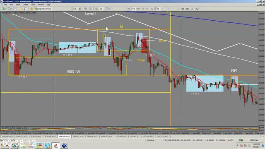Open the Arrows objects dropdown

(198, 9)
